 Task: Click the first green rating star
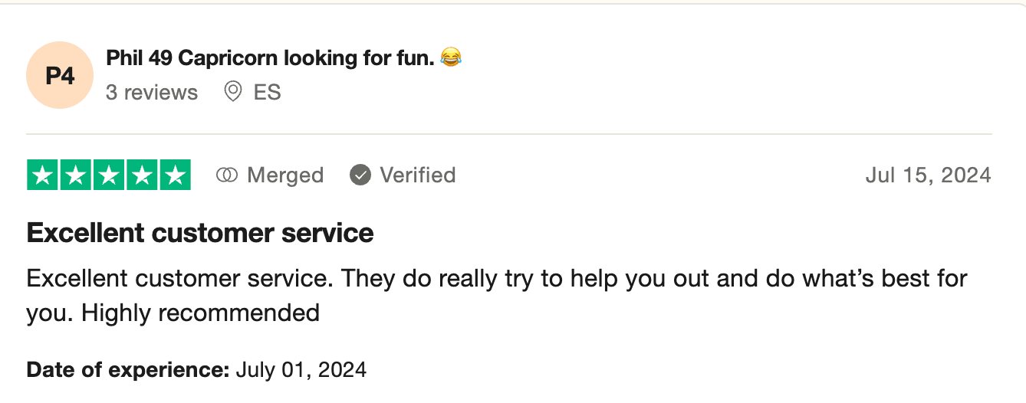[43, 175]
